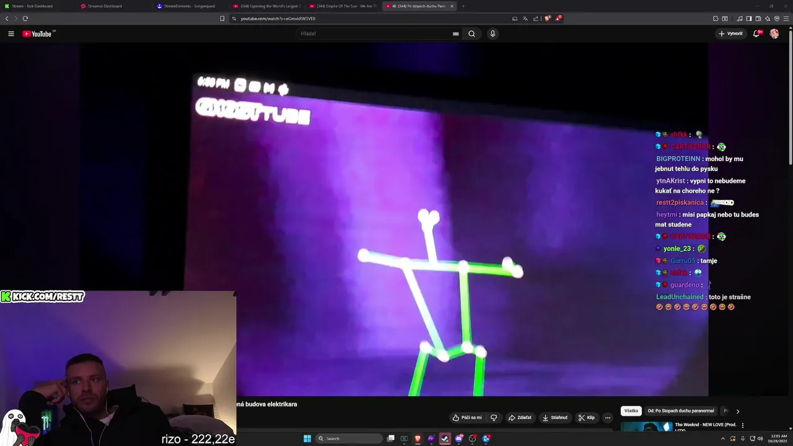Select Od: Po Stopach duchu paranormal chip
The height and width of the screenshot is (446, 793).
[681, 411]
